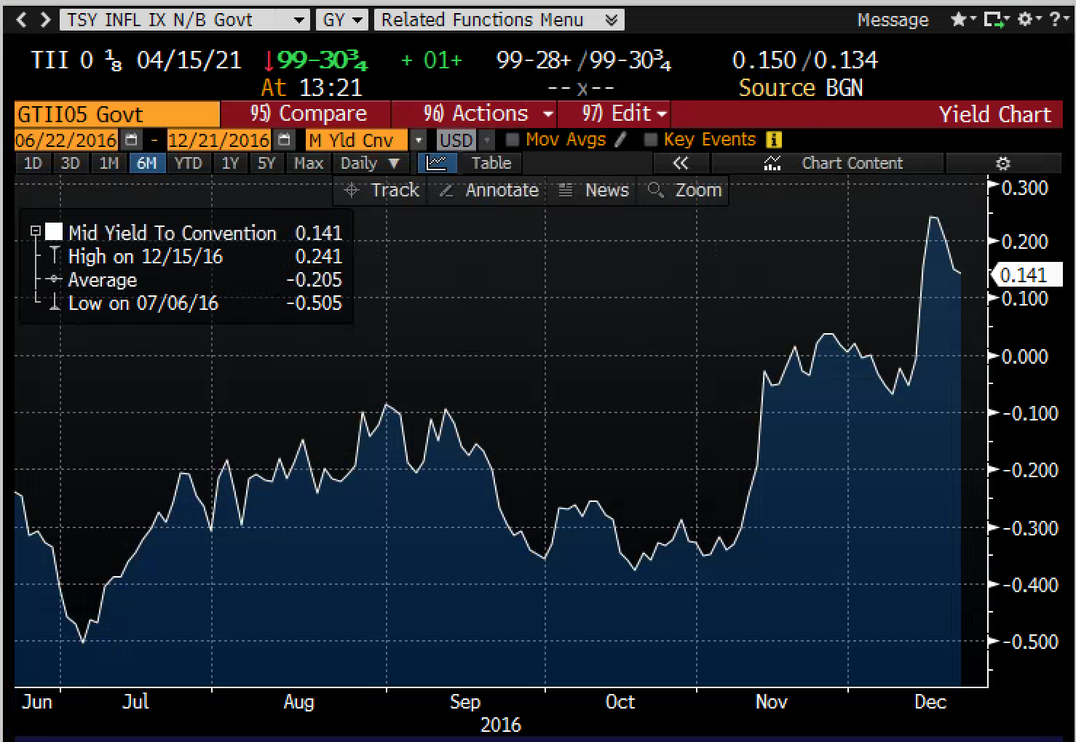Click the chart settings gear icon
The image size is (1076, 742).
(1003, 163)
